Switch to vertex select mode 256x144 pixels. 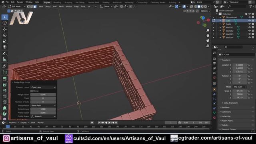pyautogui.click(x=28, y=6)
